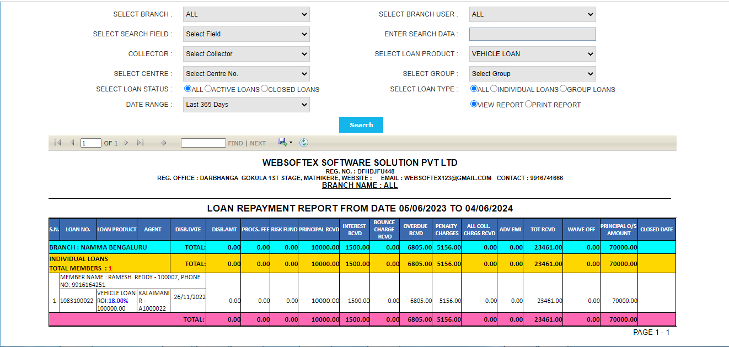The image size is (729, 347).
Task: Click the current page number box
Action: (x=91, y=143)
